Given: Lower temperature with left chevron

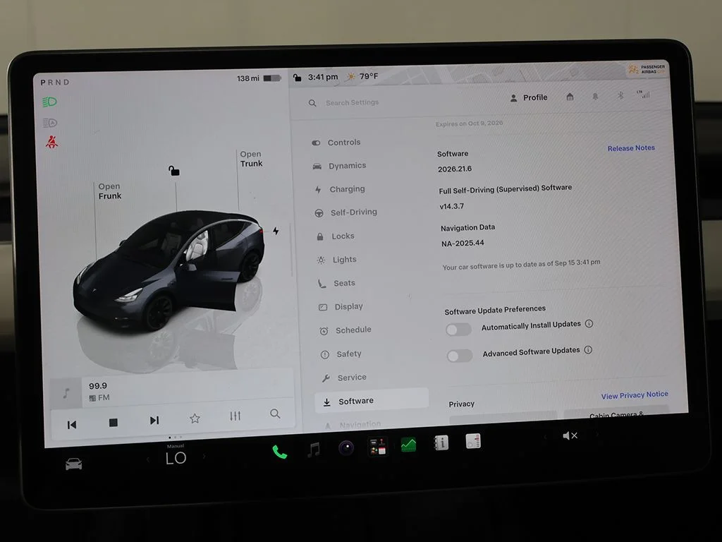Looking at the screenshot, I should [148, 459].
